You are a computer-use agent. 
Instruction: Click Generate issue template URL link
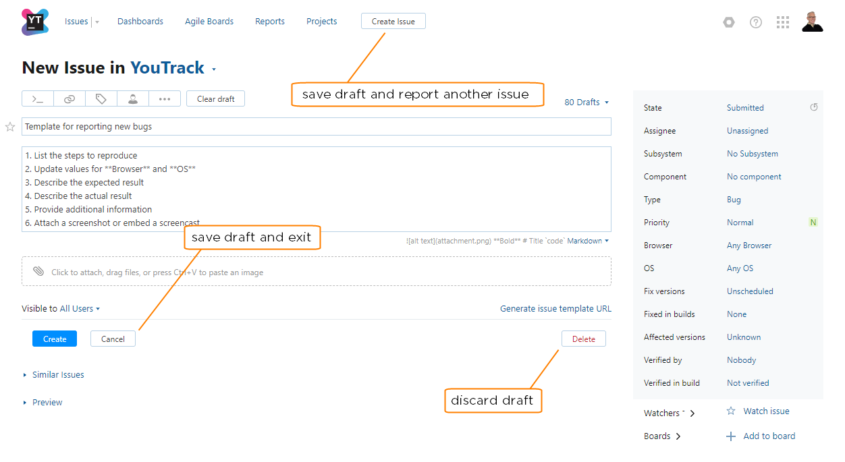pos(555,309)
